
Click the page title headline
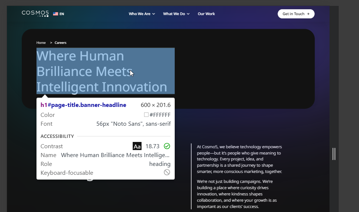click(105, 71)
